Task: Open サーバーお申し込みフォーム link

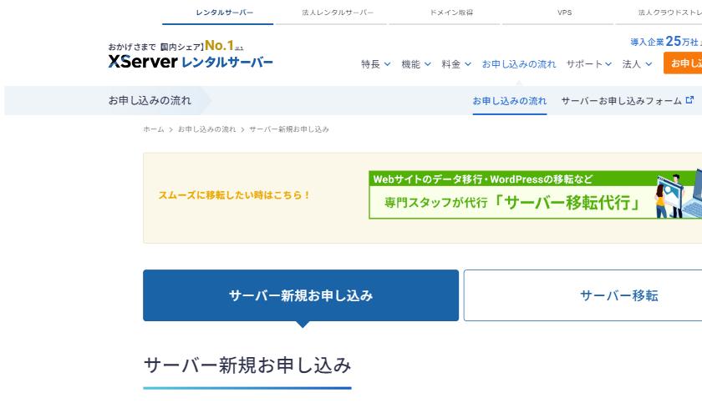Action: click(x=622, y=101)
